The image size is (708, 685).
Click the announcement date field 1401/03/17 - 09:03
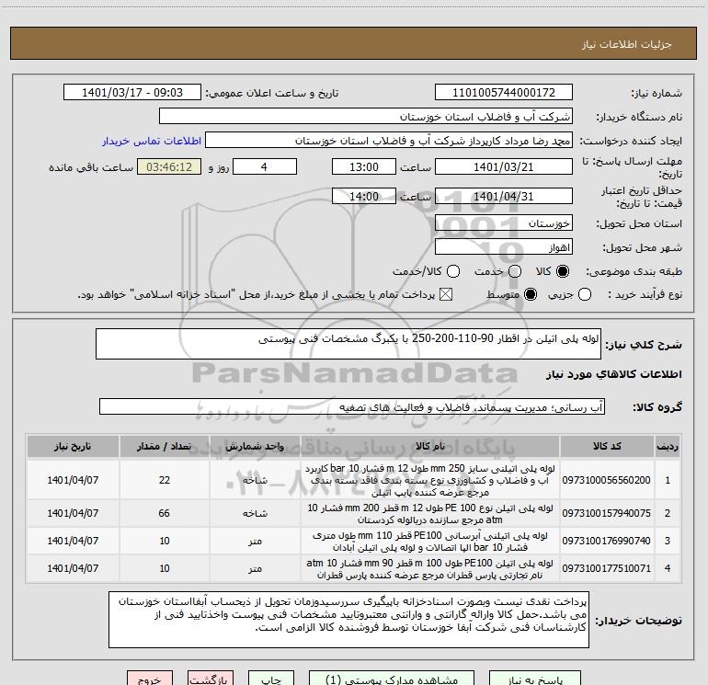[x=132, y=93]
